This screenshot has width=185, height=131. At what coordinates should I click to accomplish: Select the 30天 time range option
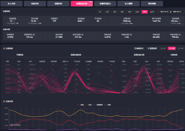click(x=114, y=12)
